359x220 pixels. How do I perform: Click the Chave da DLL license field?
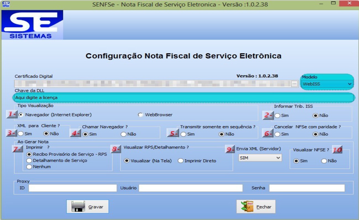coord(184,98)
